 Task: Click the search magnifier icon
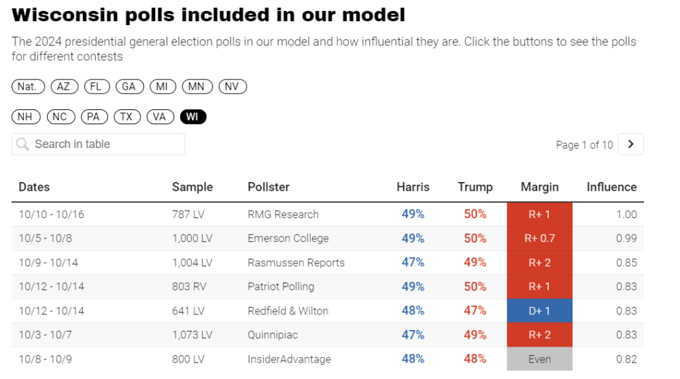(22, 144)
